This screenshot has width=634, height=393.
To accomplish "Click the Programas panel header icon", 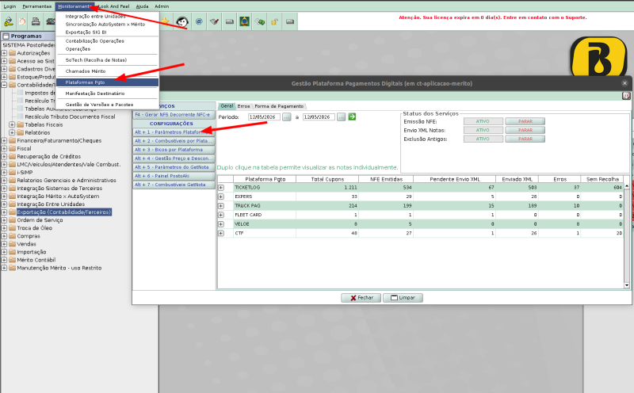I will [x=6, y=36].
